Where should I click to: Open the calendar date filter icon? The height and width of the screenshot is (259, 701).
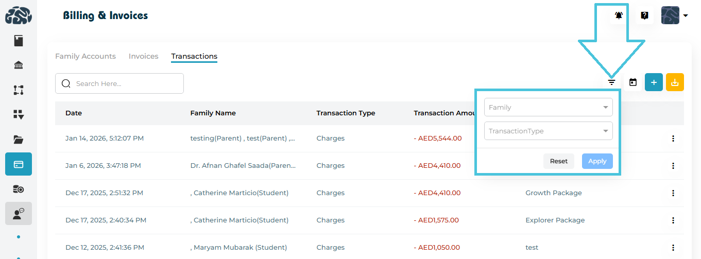pyautogui.click(x=633, y=82)
